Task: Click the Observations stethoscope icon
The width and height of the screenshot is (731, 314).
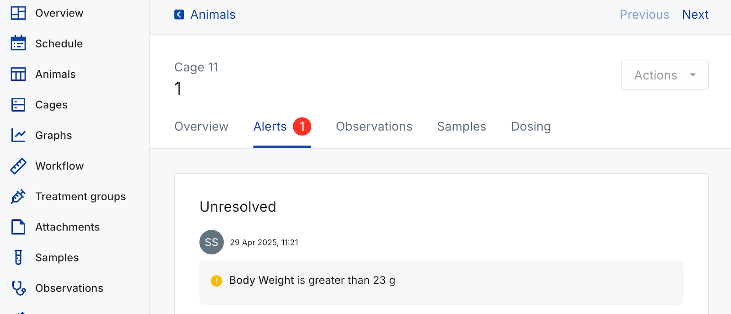Action: click(18, 288)
